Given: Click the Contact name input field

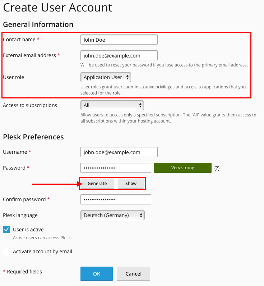Looking at the screenshot, I should (x=119, y=40).
